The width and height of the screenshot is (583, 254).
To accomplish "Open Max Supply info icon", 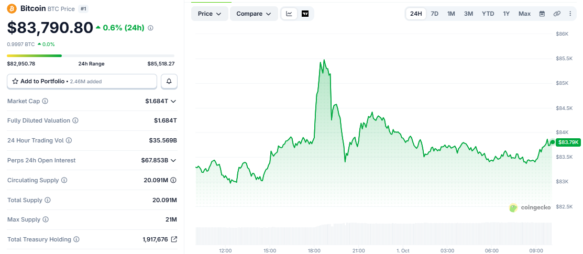I will click(46, 220).
